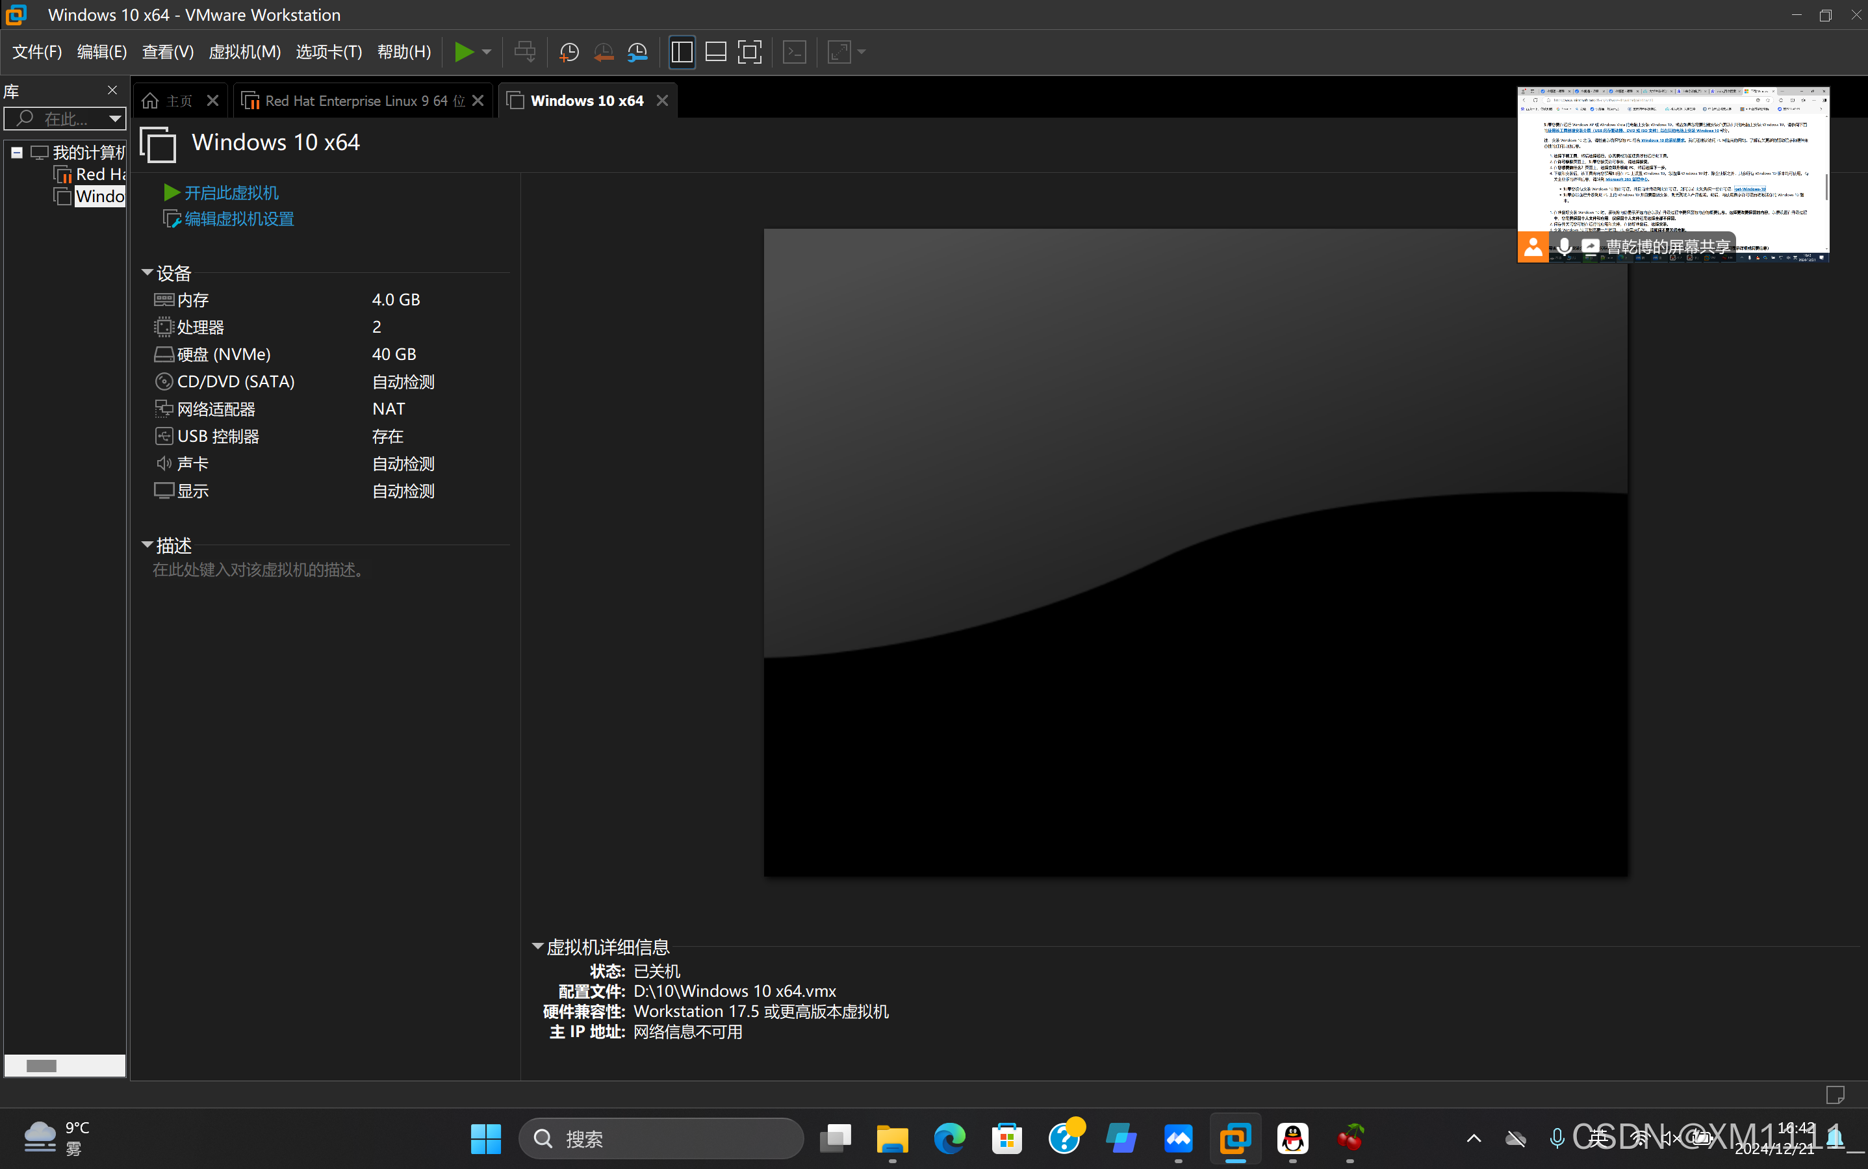
Task: Click the taskbar search box
Action: pyautogui.click(x=661, y=1139)
